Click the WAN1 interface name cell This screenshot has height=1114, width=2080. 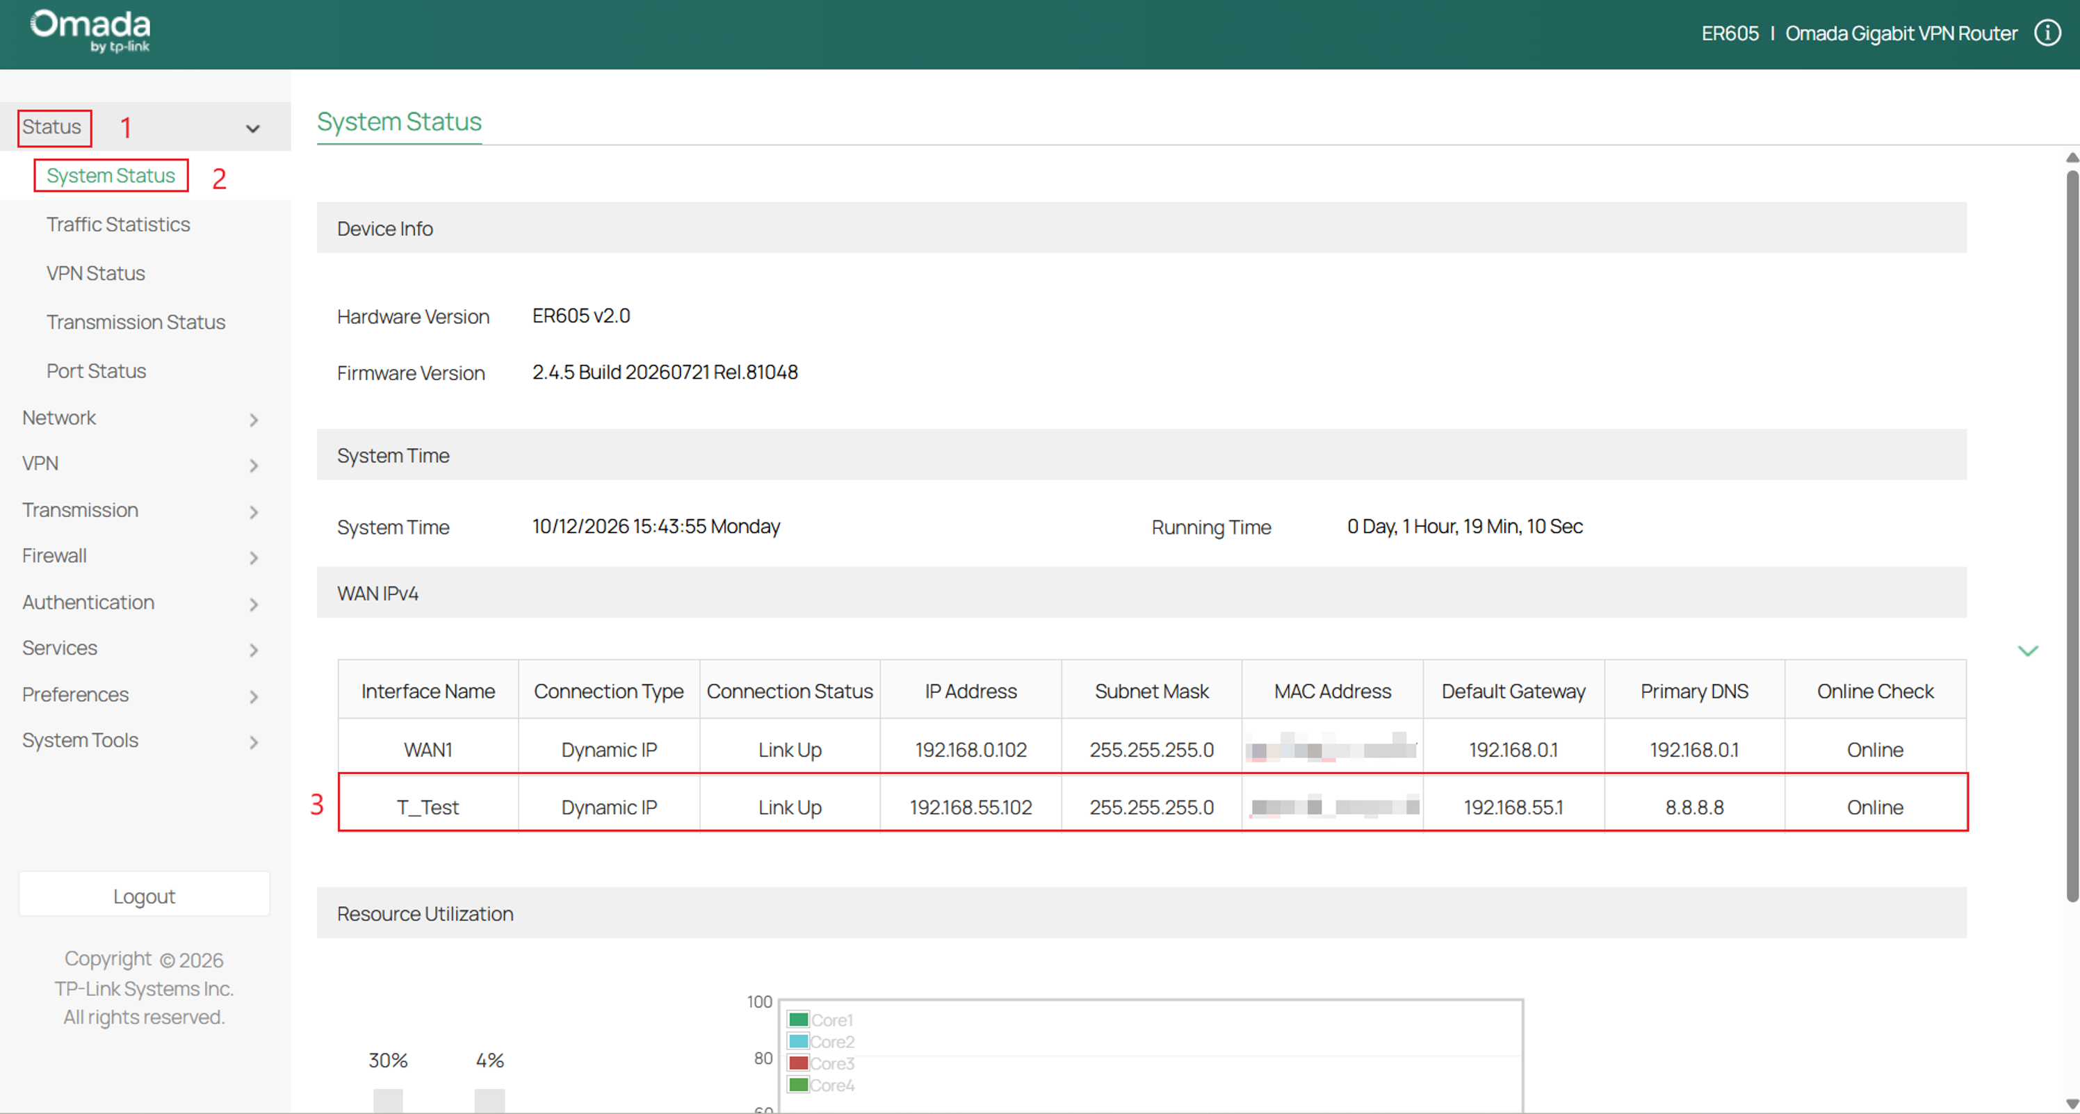pos(428,749)
